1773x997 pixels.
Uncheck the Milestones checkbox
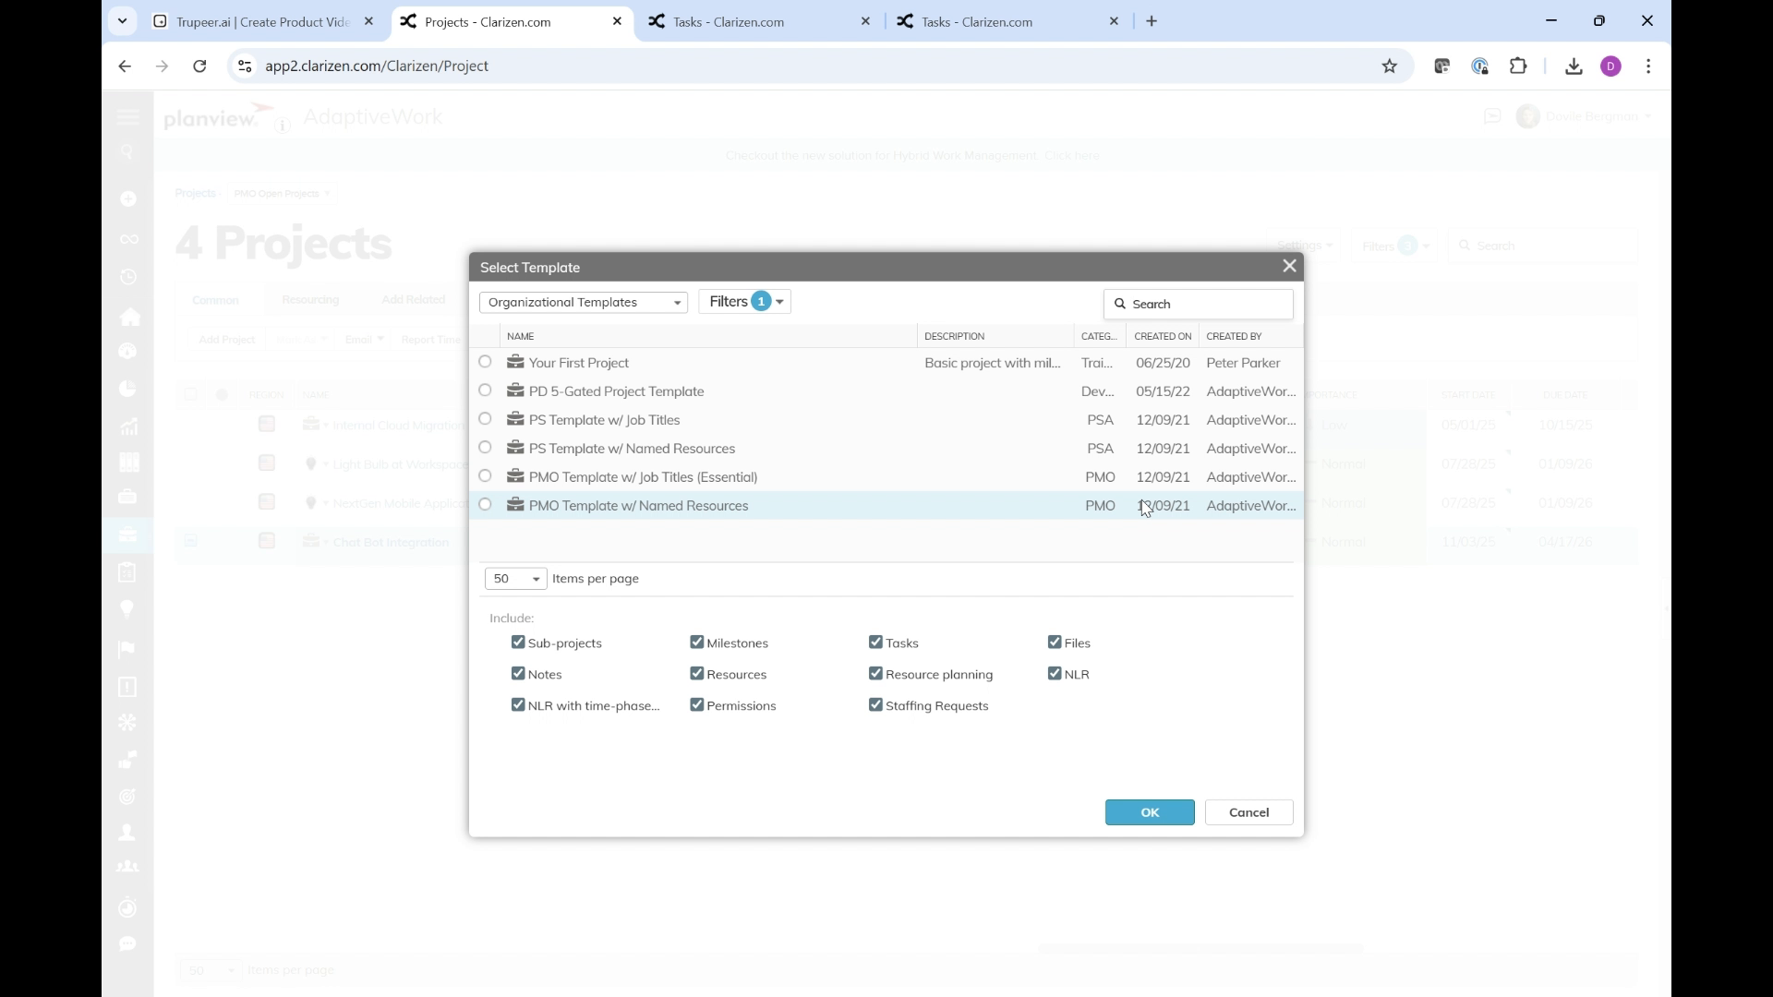(x=698, y=642)
